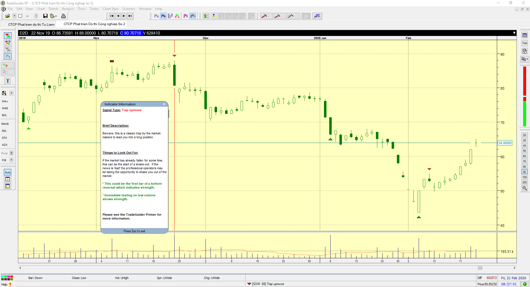Screen dimensions: 530x287
Task: Click the magnifying glass zoom icon
Action: 524,188
